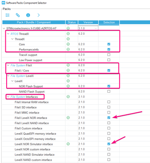Enable LevelX NAND custom interface checkbox
Screen dimensions: 150x163
coord(109,160)
